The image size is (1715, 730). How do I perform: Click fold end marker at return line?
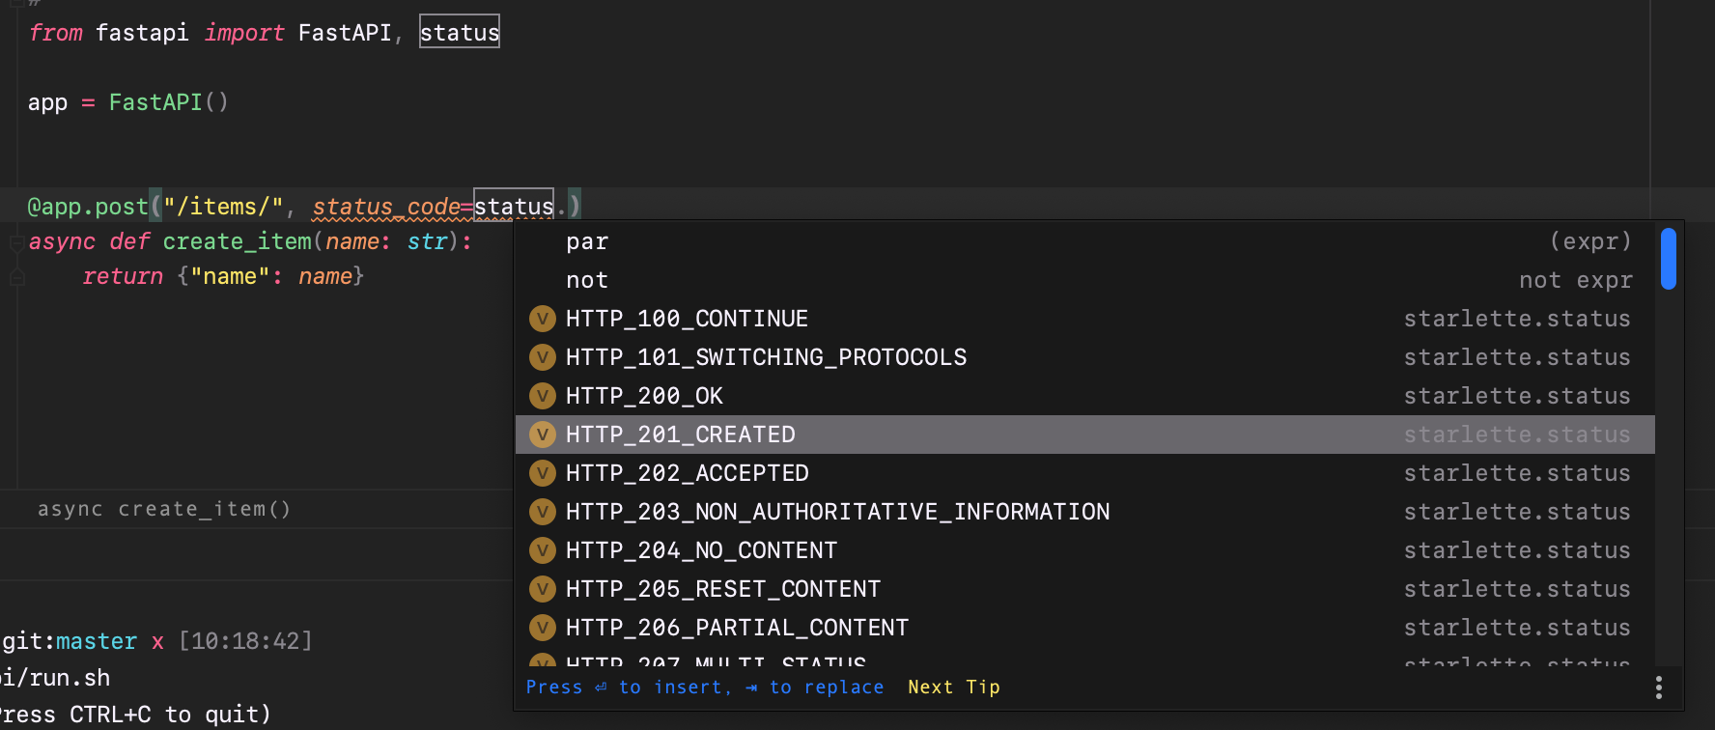(x=16, y=277)
